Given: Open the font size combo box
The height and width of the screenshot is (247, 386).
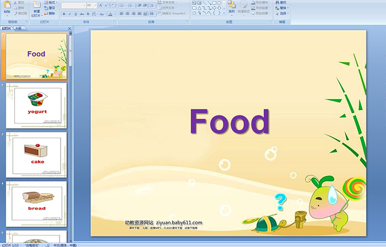Looking at the screenshot, I should pos(92,5).
